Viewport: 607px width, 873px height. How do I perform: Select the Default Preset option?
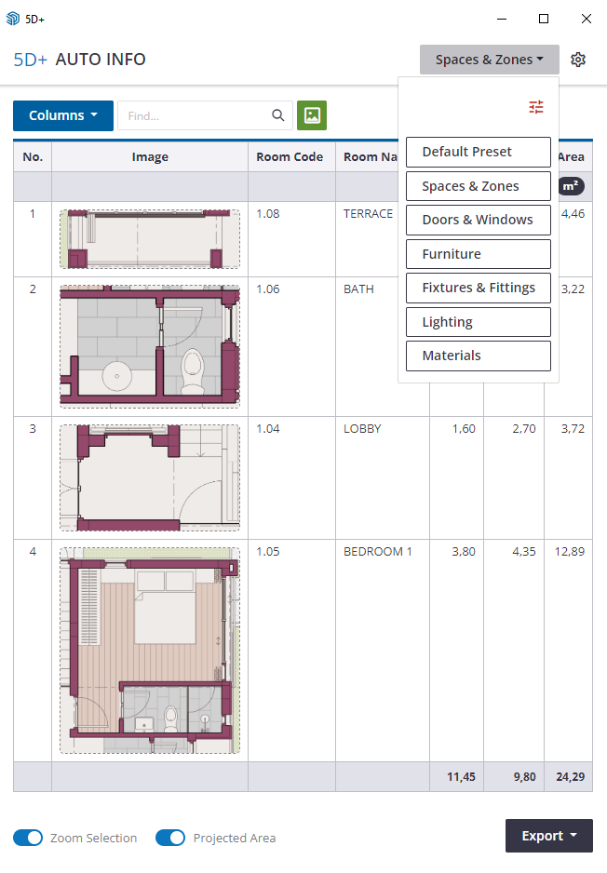(x=479, y=152)
